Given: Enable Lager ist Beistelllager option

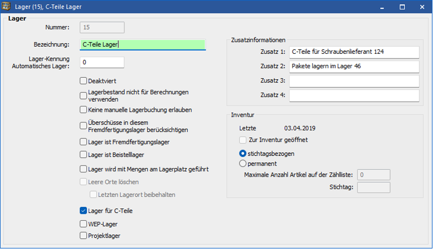Looking at the screenshot, I should click(83, 155).
